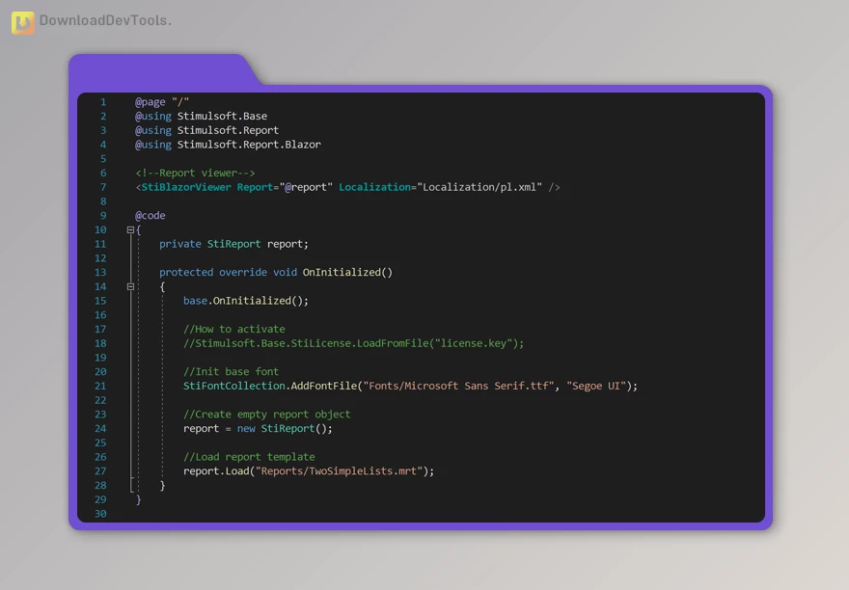
Task: Click the "Segoe UI" string literal
Action: (x=596, y=386)
